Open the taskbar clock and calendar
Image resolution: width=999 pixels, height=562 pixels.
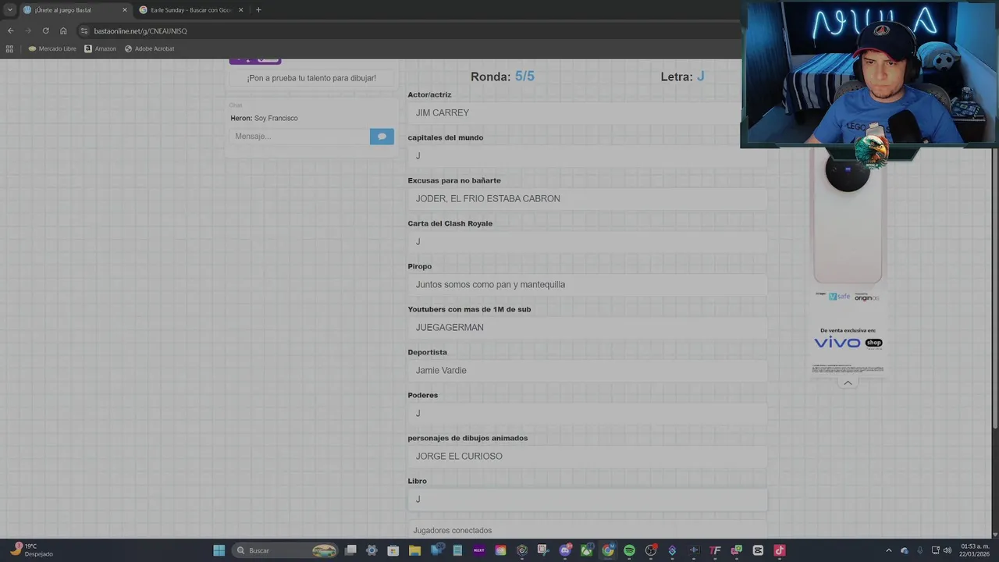(x=975, y=550)
